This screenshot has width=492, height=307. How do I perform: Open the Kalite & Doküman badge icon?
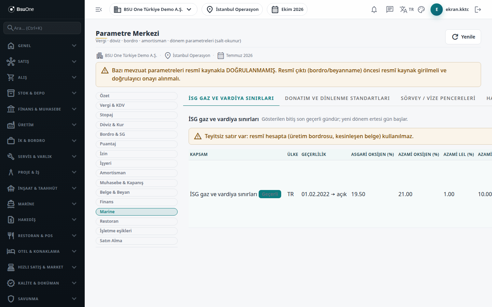[11, 283]
